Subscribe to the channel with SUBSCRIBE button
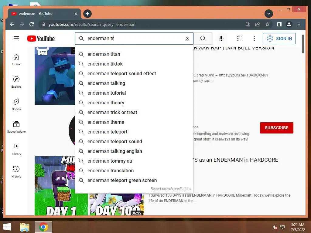 pos(276,128)
